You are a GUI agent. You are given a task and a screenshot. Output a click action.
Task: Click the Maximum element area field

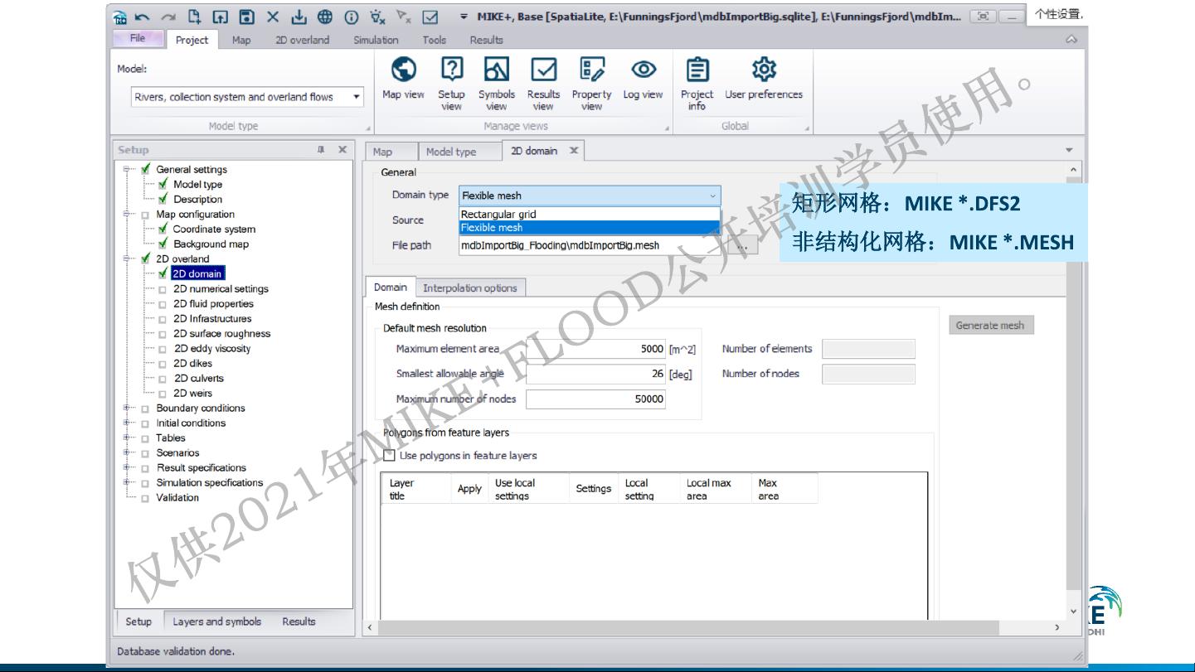(x=595, y=349)
